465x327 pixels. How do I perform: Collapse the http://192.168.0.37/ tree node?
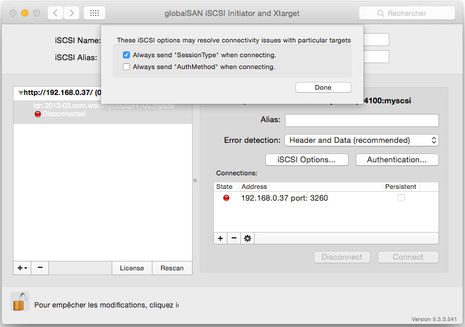tap(21, 93)
